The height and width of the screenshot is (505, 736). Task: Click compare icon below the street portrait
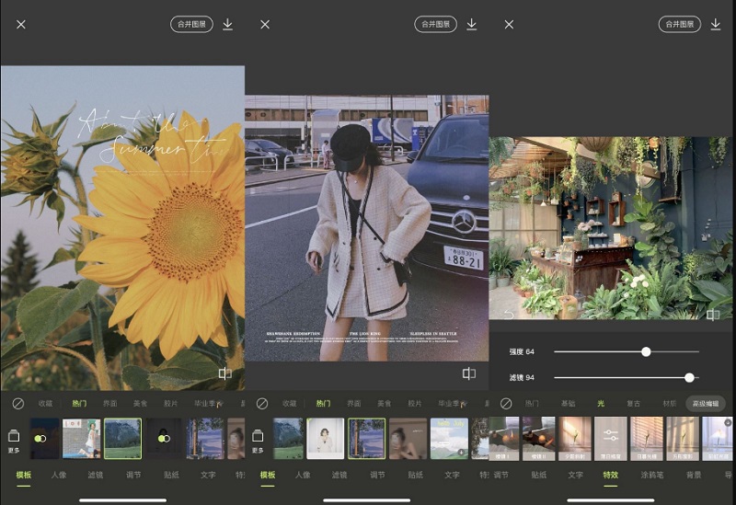469,373
